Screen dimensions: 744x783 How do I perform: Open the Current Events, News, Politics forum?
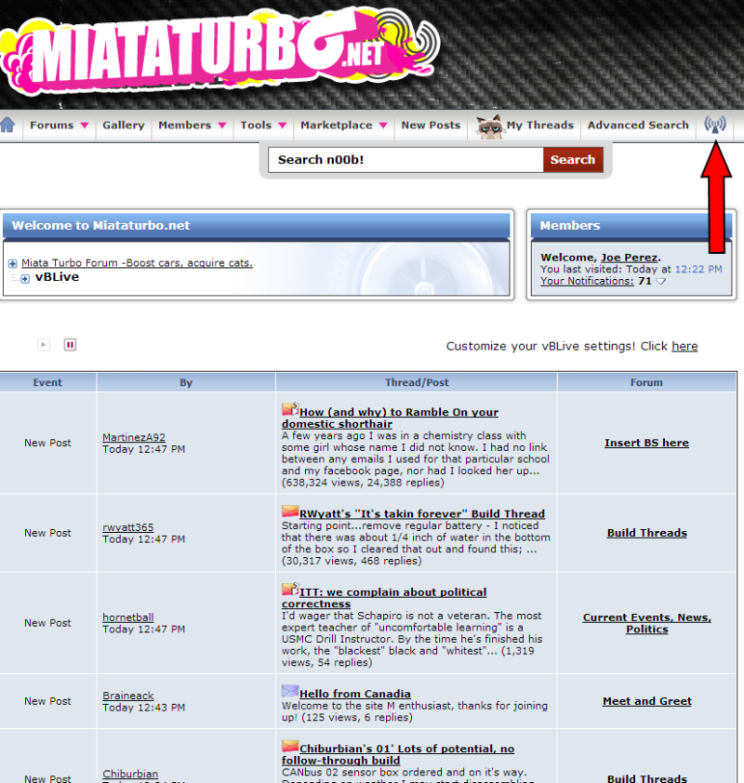pos(646,623)
